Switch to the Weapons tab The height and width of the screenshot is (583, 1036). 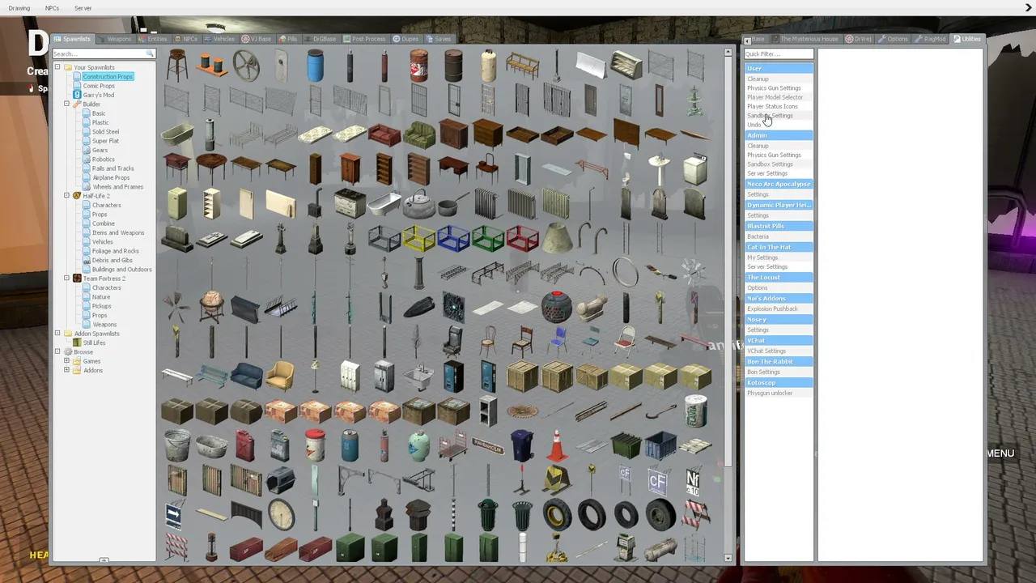point(115,39)
